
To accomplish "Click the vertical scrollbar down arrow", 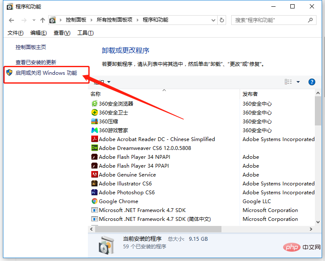I will pyautogui.click(x=318, y=222).
